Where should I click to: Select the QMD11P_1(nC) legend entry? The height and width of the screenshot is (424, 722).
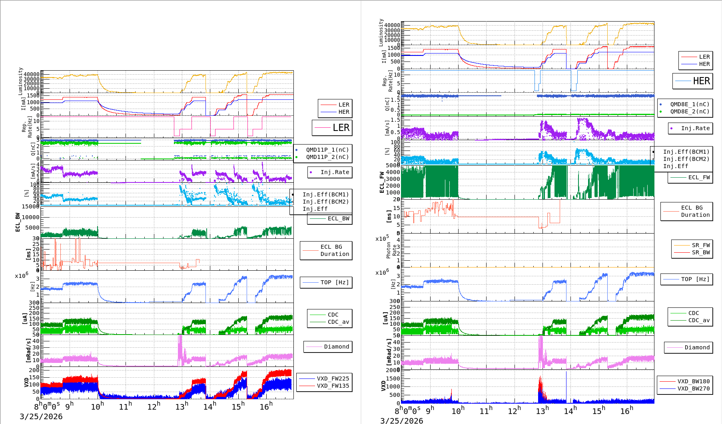pyautogui.click(x=327, y=150)
